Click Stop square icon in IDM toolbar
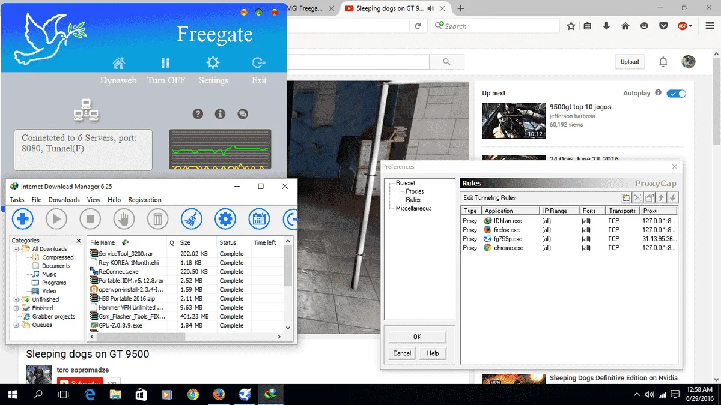The width and height of the screenshot is (721, 405). point(90,219)
